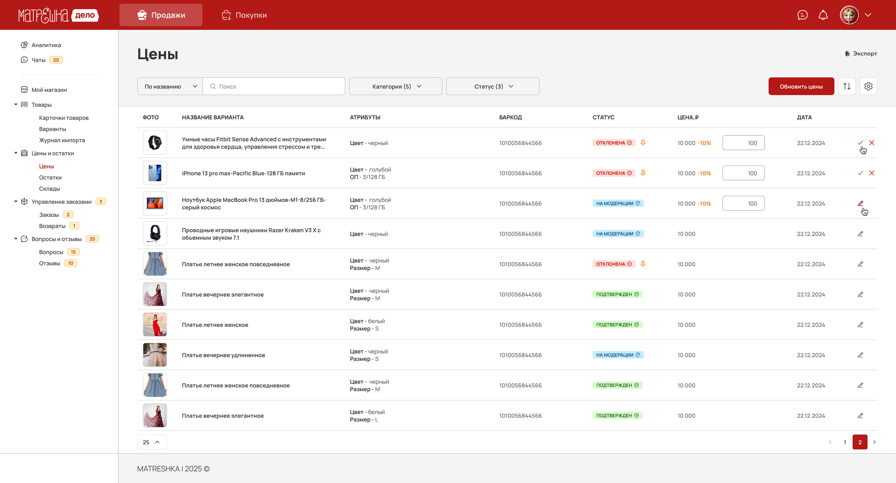Screen dimensions: 896x483
Task: Open Fitbit Sense smartwatch thumbnail
Action: [x=155, y=143]
